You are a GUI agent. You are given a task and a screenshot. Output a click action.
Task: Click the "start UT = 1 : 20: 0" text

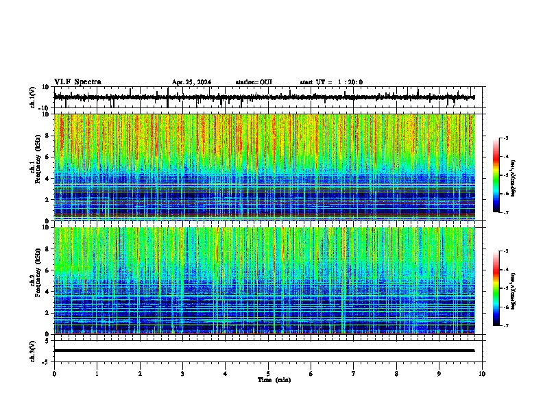click(331, 82)
